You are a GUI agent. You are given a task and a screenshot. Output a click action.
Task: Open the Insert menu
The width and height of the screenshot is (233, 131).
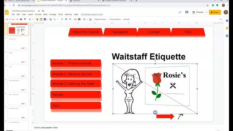click(31, 15)
